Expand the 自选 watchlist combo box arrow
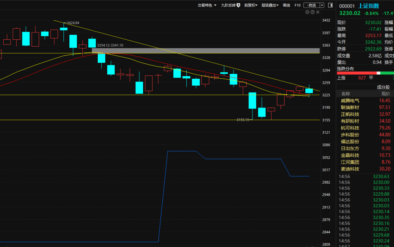 click(322, 5)
